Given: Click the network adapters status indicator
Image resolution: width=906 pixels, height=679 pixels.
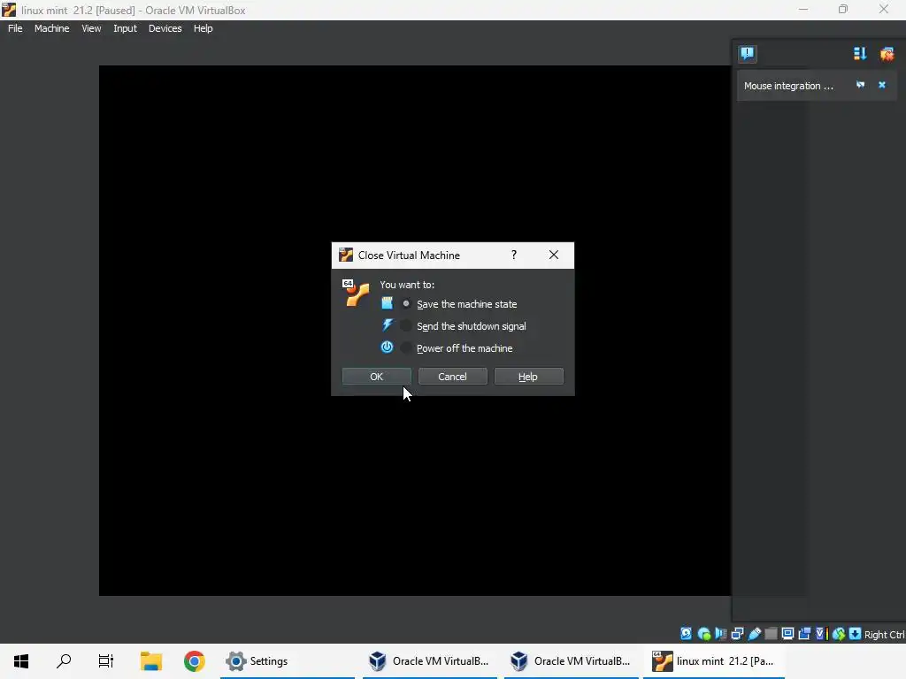Looking at the screenshot, I should coord(737,634).
